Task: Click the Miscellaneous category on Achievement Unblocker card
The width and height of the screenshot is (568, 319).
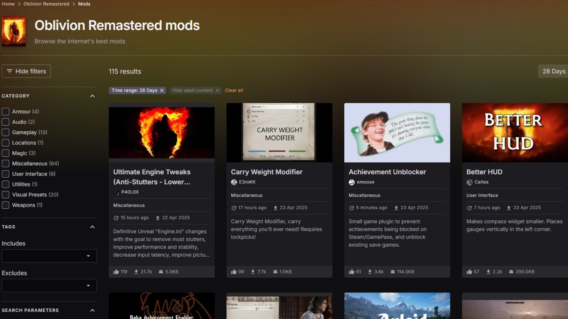Action: [x=364, y=195]
